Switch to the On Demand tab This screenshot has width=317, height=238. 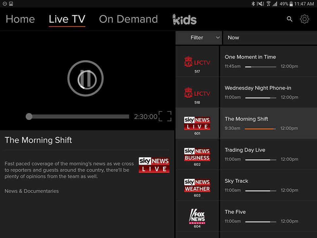[x=128, y=19]
